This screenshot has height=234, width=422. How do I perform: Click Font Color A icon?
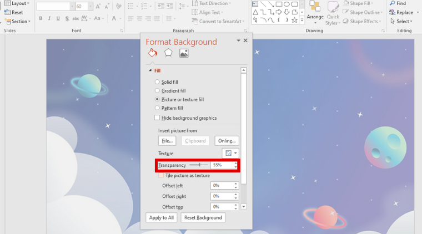tap(114, 18)
